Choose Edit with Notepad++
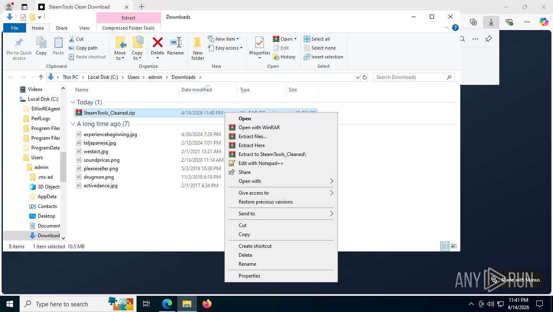 [281, 163]
